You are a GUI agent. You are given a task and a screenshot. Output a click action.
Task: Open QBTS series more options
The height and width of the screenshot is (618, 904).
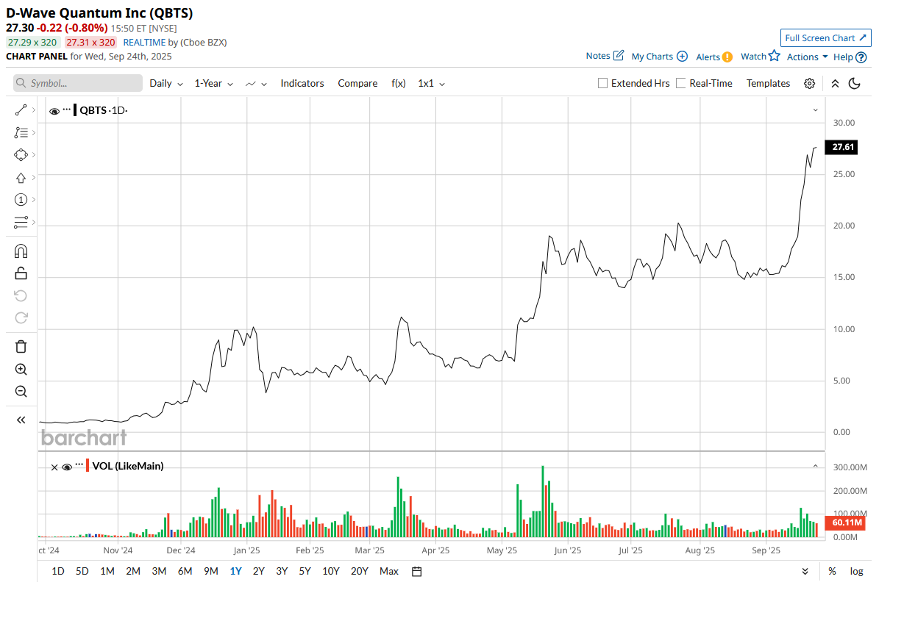coord(67,109)
